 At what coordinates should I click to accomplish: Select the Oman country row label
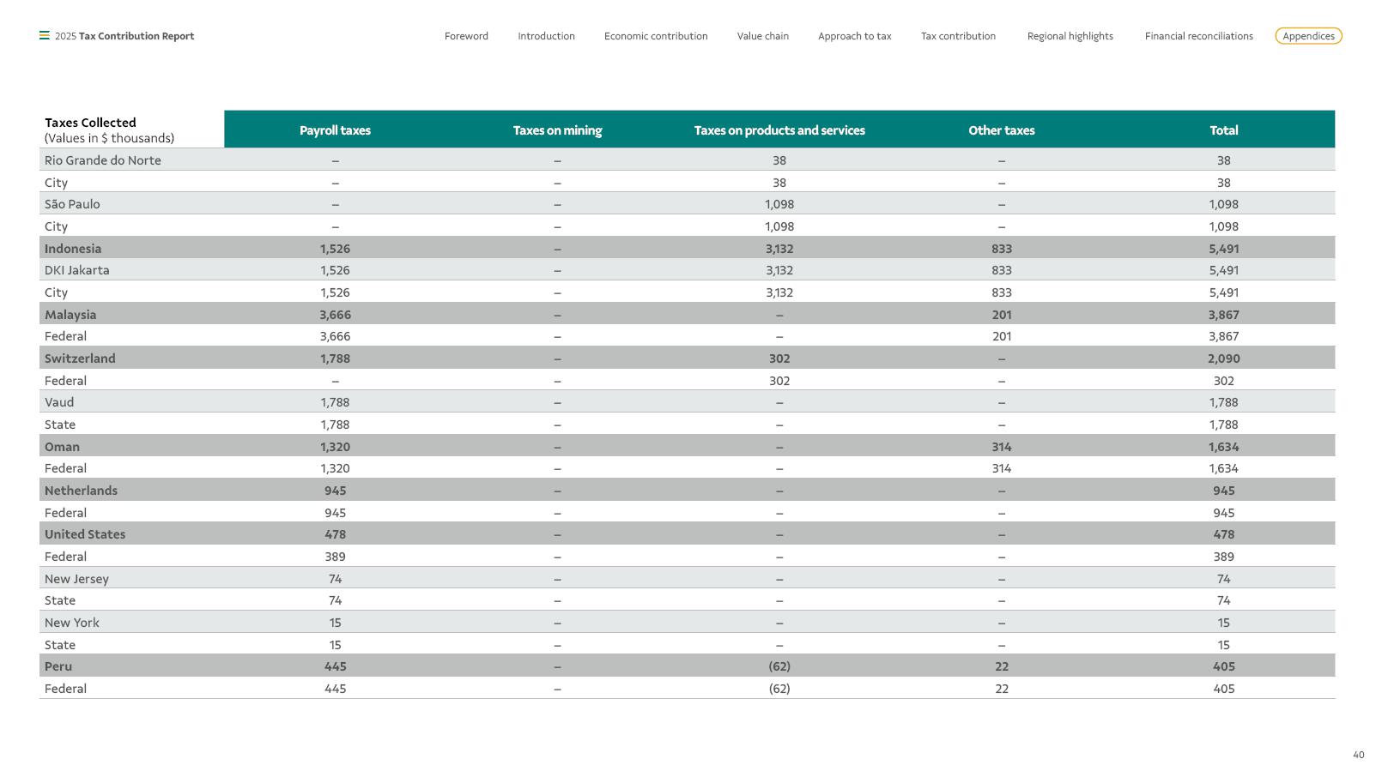(x=62, y=447)
